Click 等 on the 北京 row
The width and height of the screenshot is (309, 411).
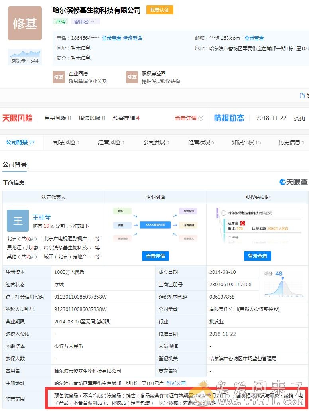(98, 238)
